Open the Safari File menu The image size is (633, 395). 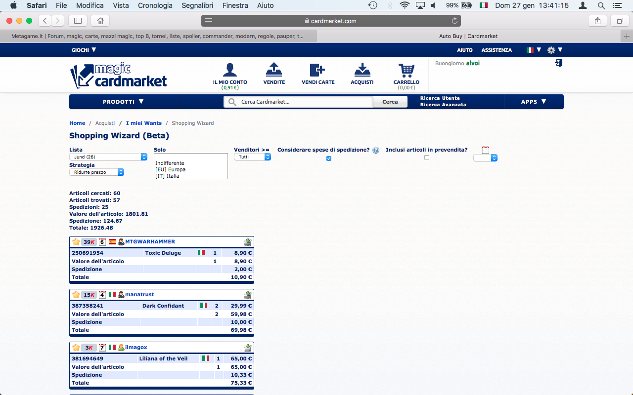(61, 5)
